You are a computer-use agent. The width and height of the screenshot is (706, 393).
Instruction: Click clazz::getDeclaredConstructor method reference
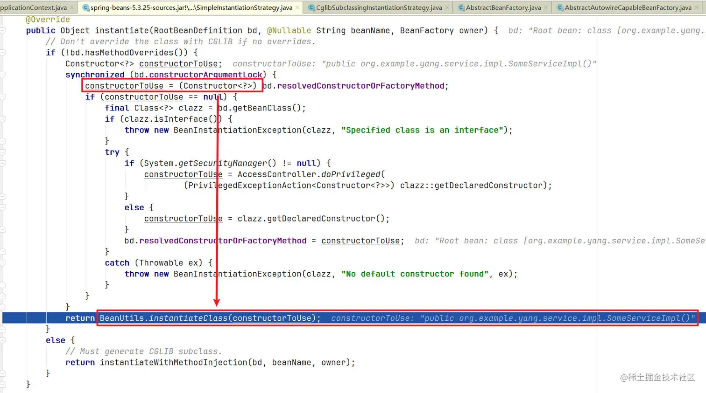tap(471, 186)
